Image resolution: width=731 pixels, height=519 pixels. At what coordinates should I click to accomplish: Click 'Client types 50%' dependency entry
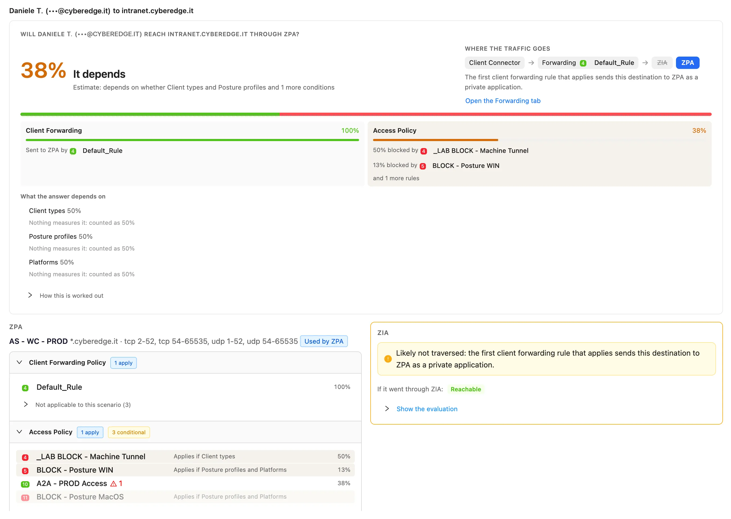55,211
